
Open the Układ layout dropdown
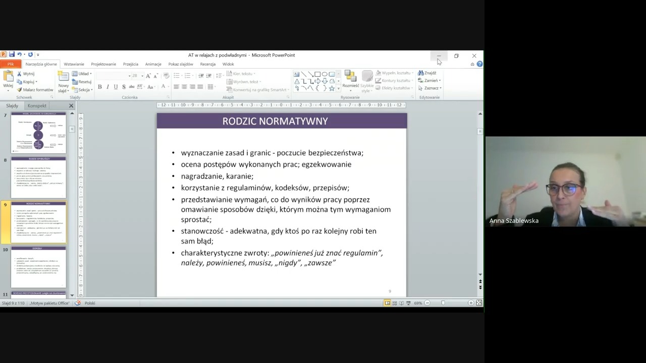point(82,74)
